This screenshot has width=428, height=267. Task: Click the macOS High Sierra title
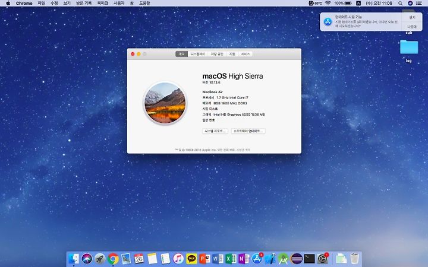coord(232,76)
